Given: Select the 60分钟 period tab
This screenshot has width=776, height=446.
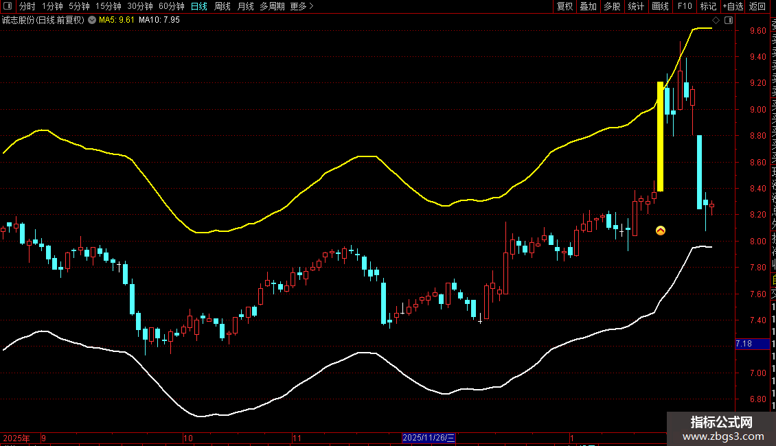Looking at the screenshot, I should point(171,6).
